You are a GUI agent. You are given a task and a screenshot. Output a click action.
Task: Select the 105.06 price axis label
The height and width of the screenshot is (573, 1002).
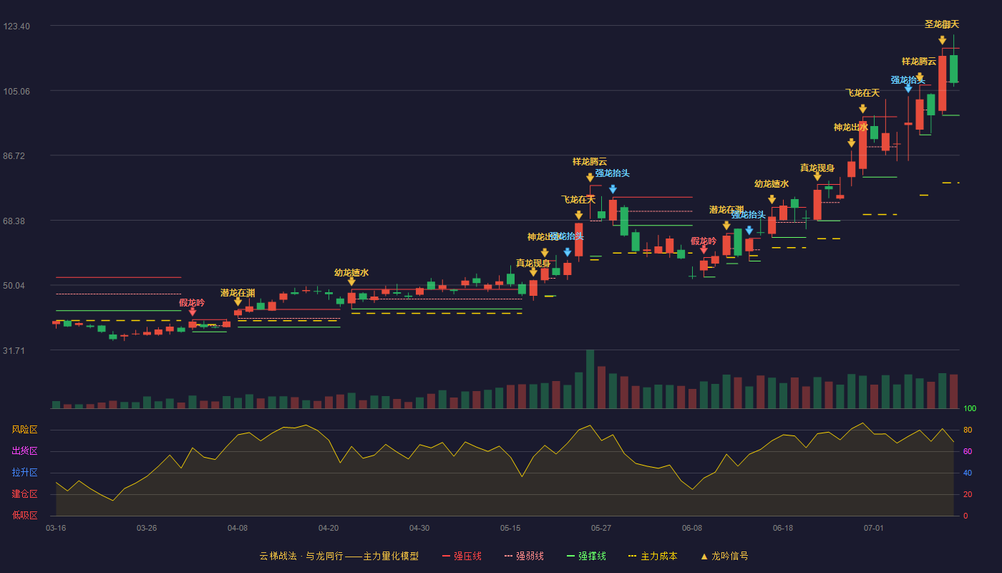pos(16,91)
